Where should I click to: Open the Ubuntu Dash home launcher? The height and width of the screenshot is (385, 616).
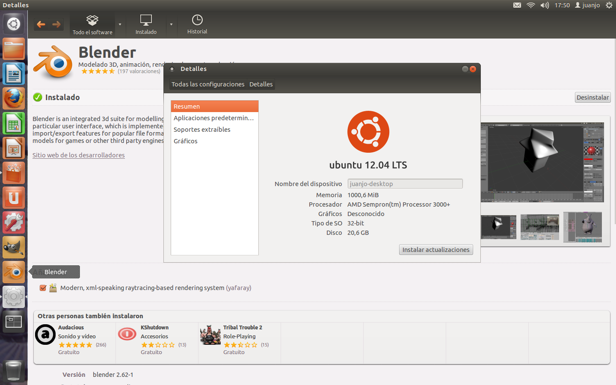(14, 24)
